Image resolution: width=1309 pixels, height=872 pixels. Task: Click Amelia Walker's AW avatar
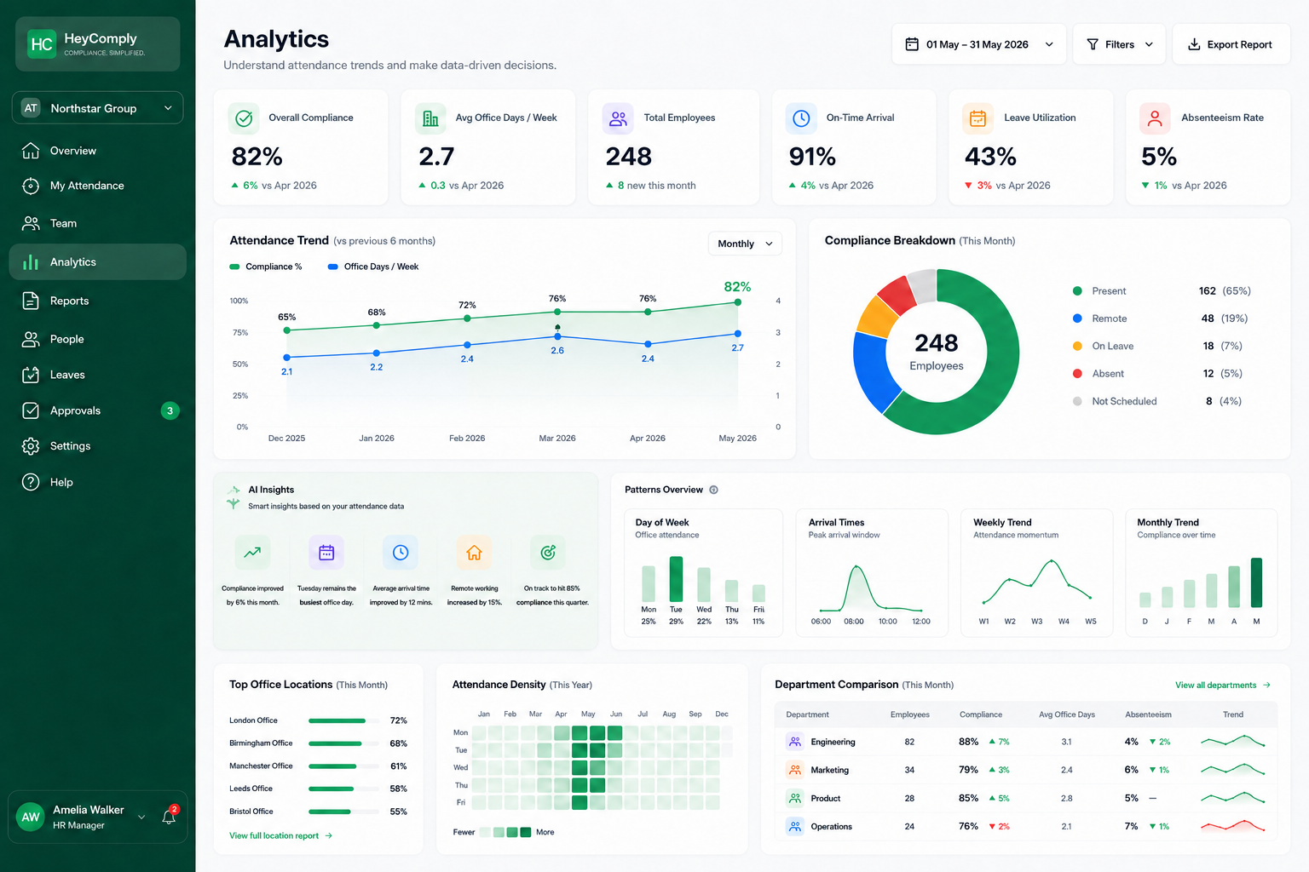[x=31, y=817]
